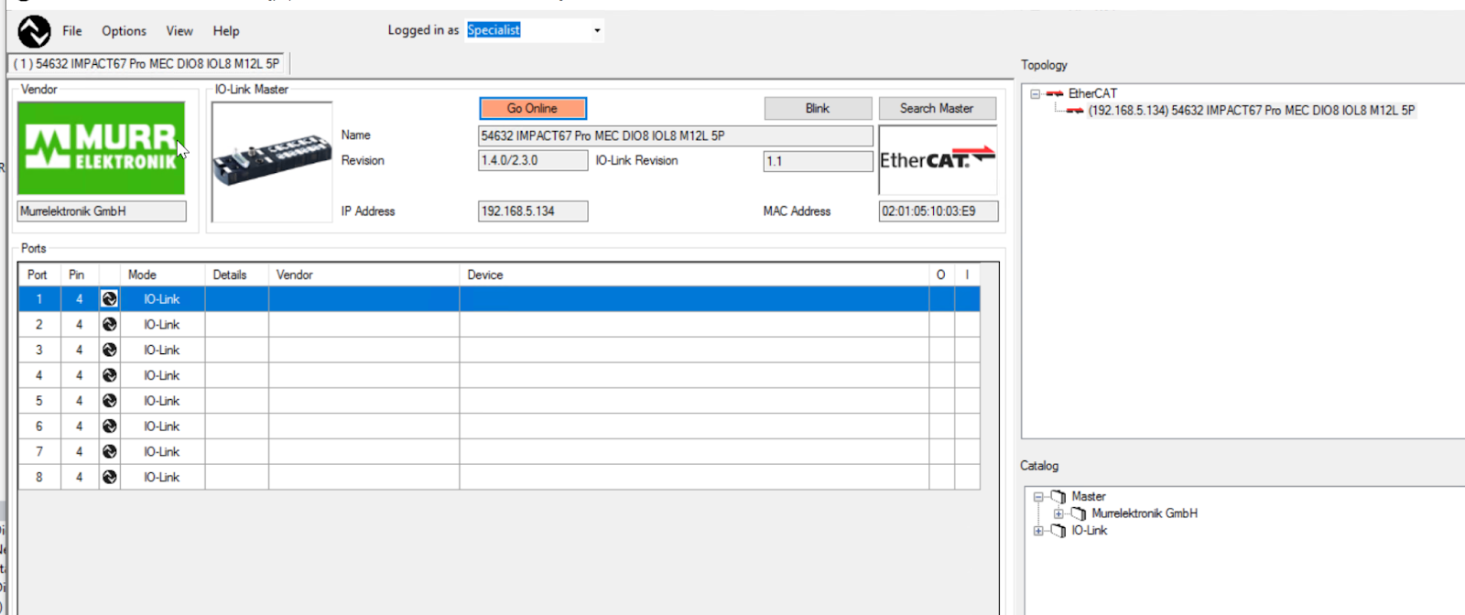
Task: Click the port 3 IO-Link status icon
Action: 109,350
